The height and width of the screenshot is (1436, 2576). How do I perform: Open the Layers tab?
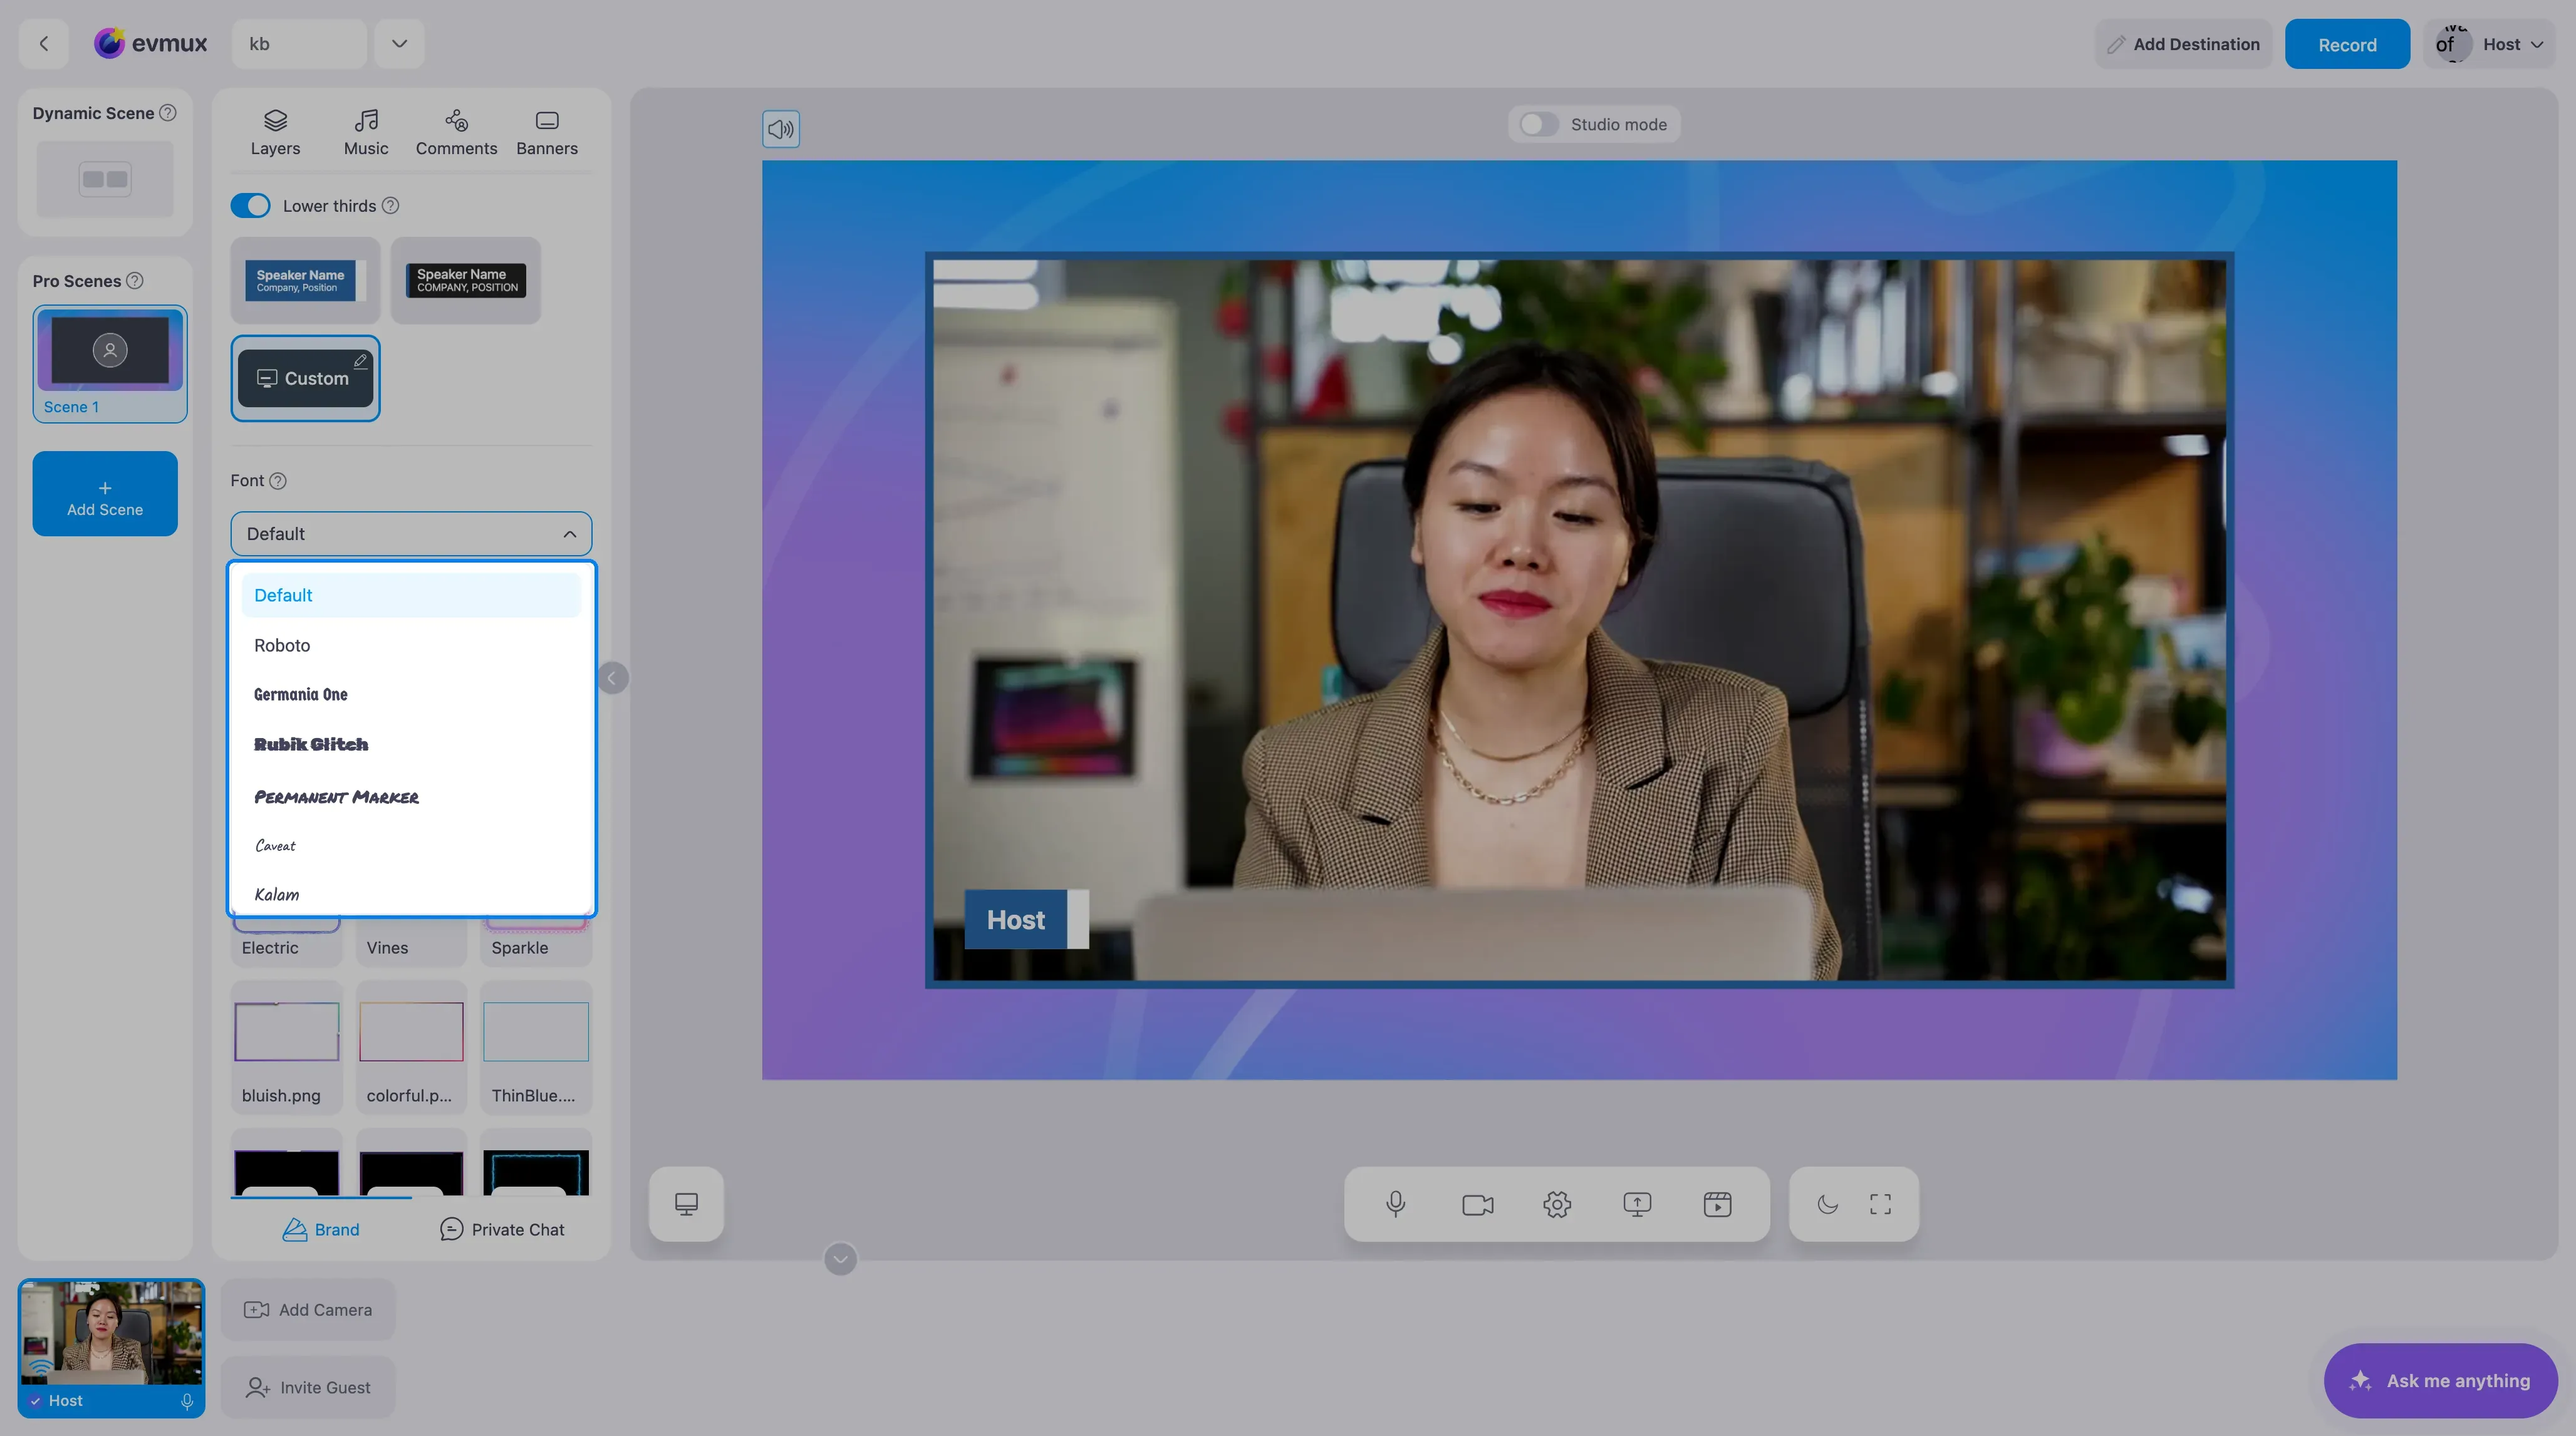pos(275,133)
